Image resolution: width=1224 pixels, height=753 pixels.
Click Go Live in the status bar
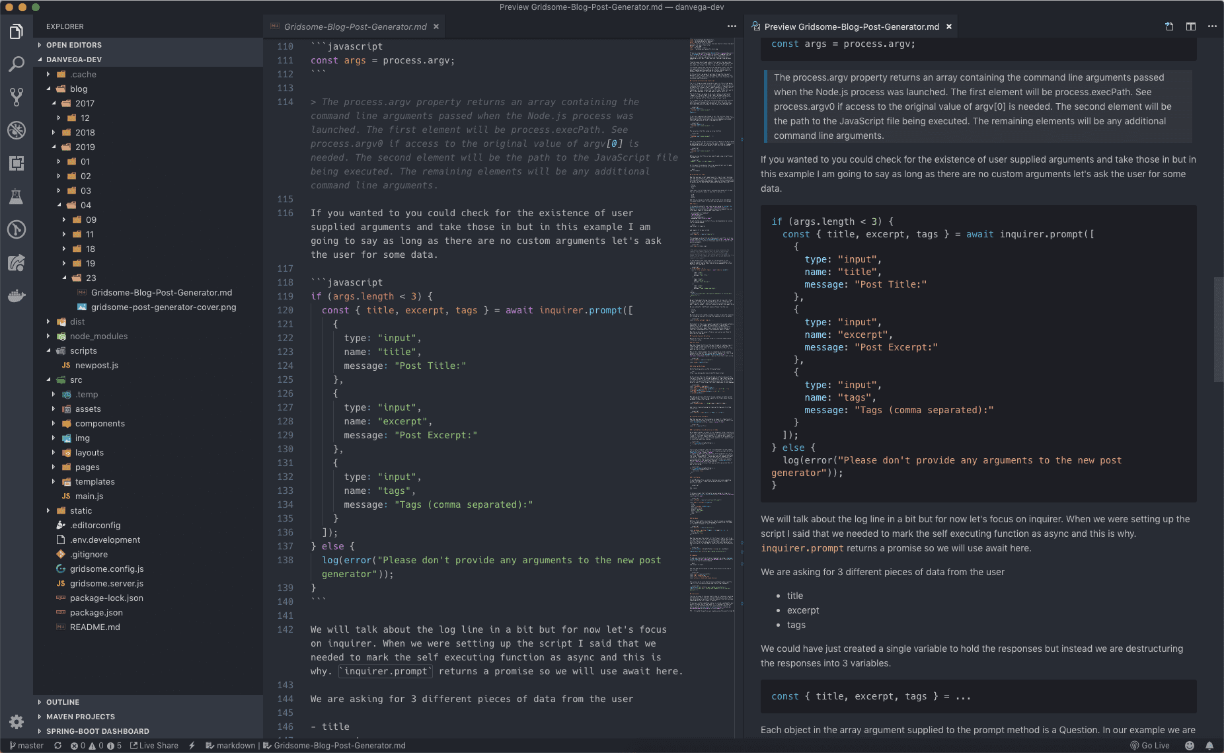point(1150,745)
